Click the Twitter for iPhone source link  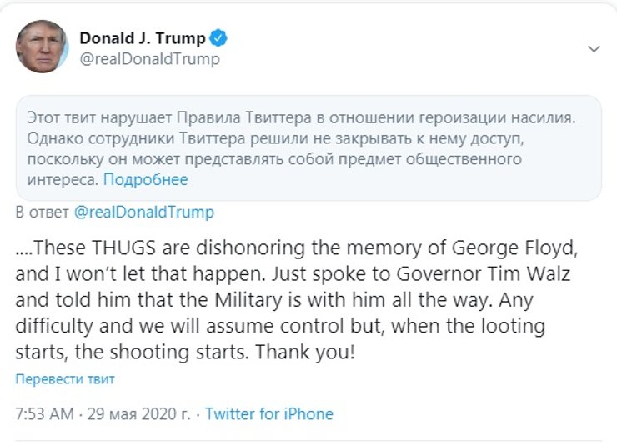click(x=269, y=413)
